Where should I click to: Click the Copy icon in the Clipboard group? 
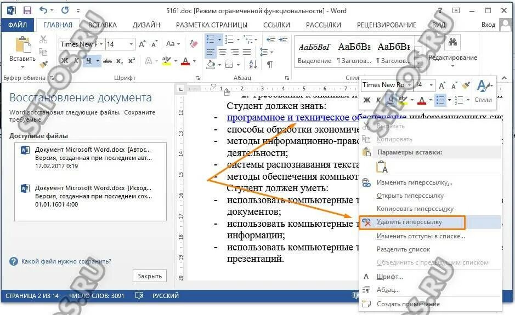point(43,52)
